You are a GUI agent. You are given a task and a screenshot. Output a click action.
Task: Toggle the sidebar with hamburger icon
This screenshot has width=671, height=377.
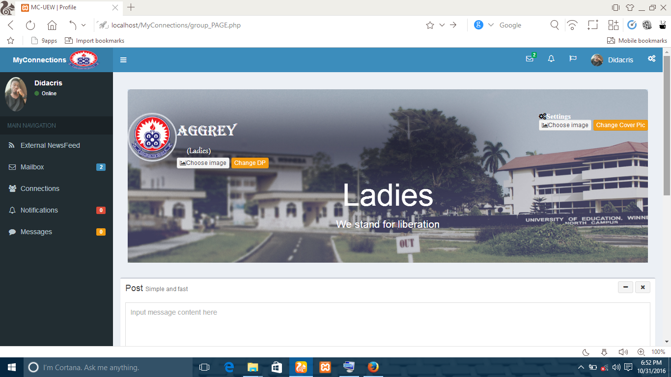[123, 60]
